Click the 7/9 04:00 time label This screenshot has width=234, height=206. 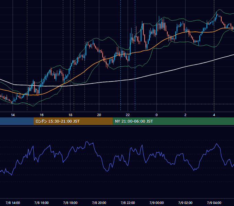(214, 203)
